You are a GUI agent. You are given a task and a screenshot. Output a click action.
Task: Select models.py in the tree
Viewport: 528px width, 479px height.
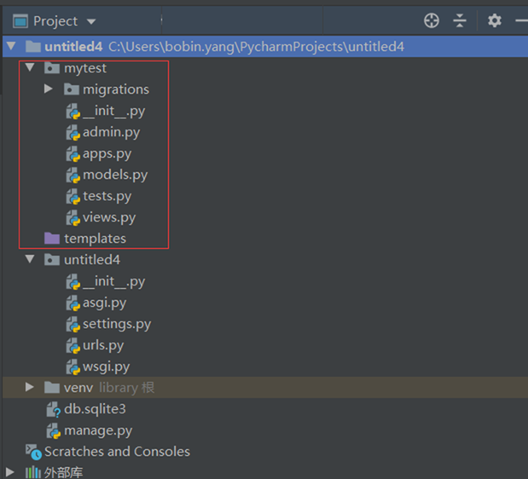point(114,175)
